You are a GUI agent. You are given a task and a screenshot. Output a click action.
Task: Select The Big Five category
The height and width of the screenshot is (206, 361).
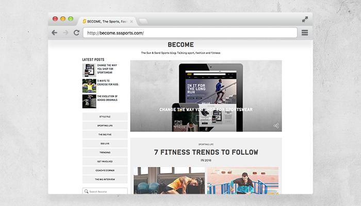click(105, 134)
